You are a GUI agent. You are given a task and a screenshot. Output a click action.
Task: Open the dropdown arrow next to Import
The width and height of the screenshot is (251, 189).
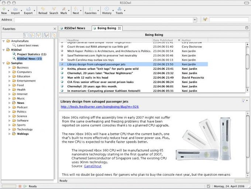(x=21, y=11)
